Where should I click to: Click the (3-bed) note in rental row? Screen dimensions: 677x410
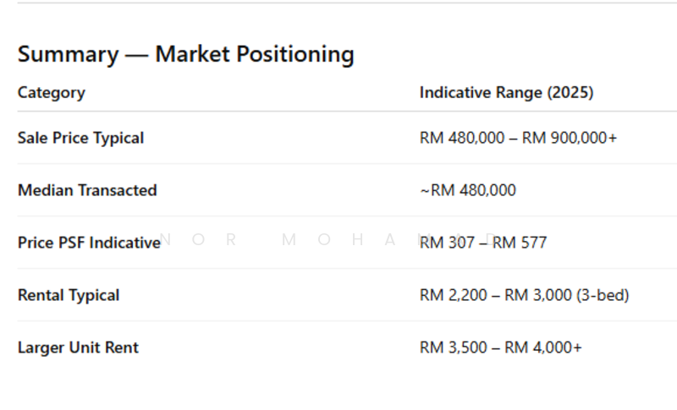tap(602, 295)
